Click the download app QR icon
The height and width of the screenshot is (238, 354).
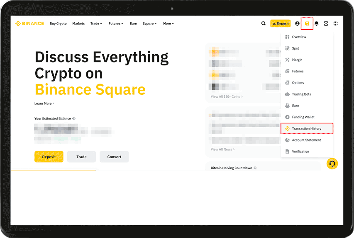point(326,24)
